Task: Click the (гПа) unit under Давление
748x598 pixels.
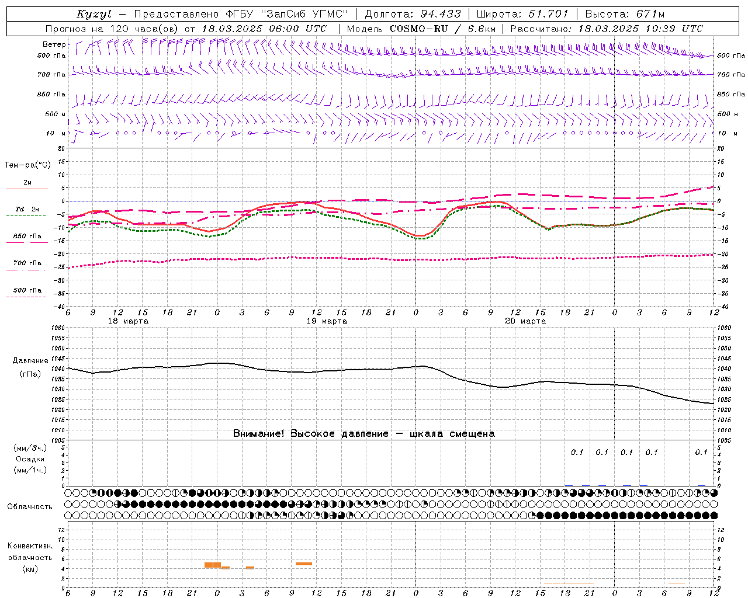Action: point(30,374)
